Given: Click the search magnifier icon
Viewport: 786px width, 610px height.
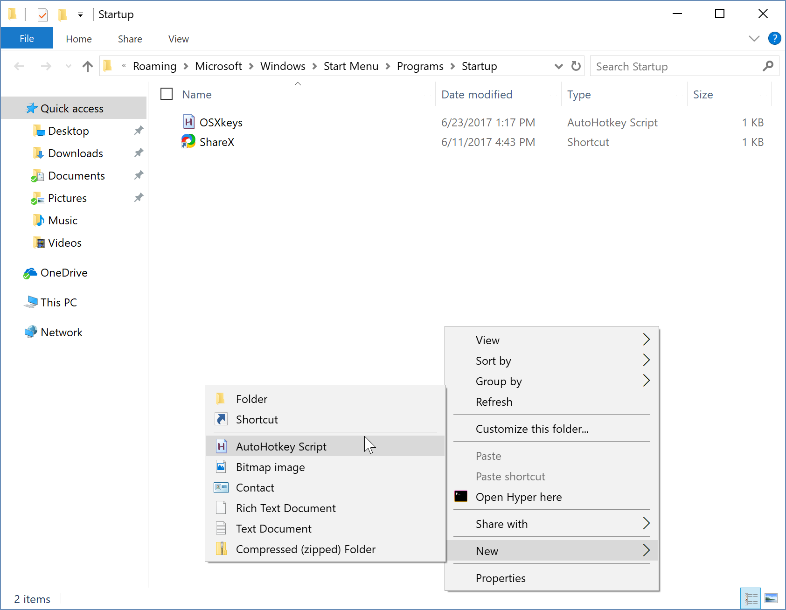Looking at the screenshot, I should (768, 66).
